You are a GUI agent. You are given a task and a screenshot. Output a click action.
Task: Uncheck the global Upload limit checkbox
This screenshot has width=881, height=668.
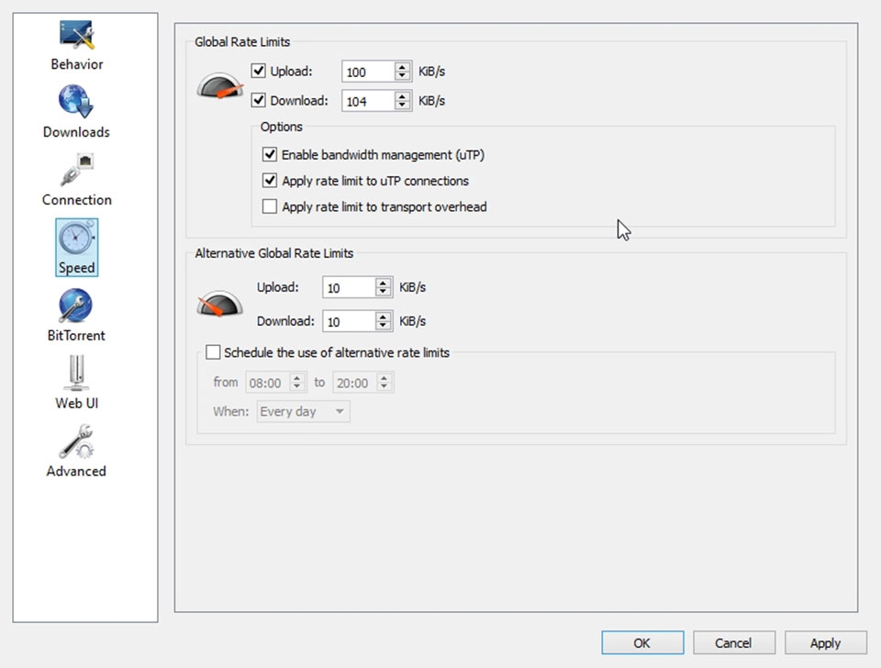(259, 72)
